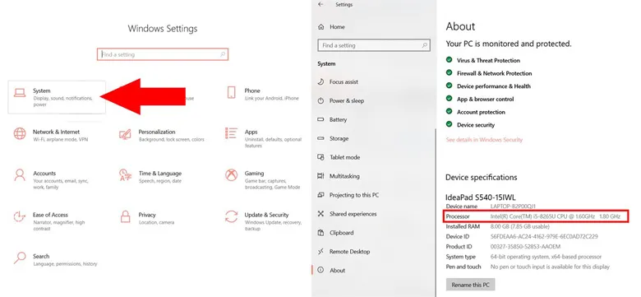The image size is (641, 297).
Task: Click the Product ID value 00327-35850-52853-AAOEM
Action: point(525,247)
